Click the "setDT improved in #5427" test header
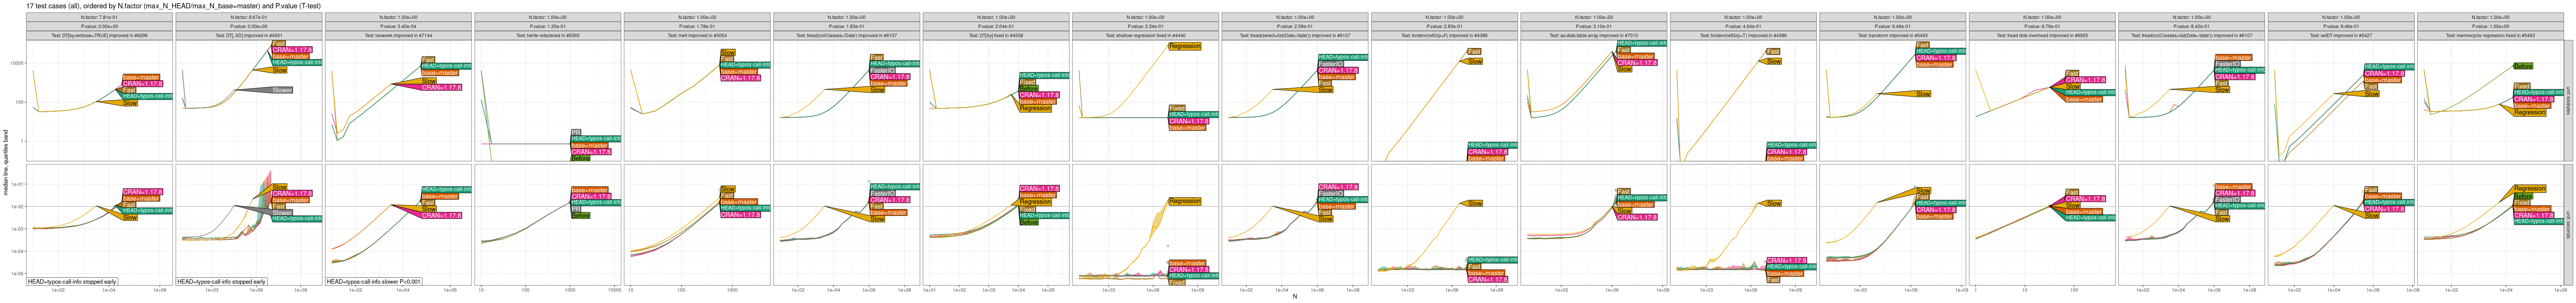The width and height of the screenshot is (2576, 303). click(2341, 35)
